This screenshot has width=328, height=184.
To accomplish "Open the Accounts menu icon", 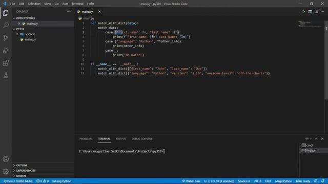I will 6,159.
